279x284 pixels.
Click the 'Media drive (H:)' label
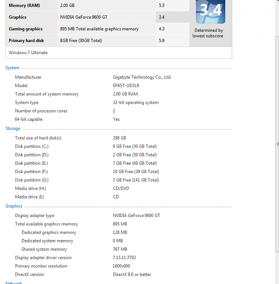30,189
